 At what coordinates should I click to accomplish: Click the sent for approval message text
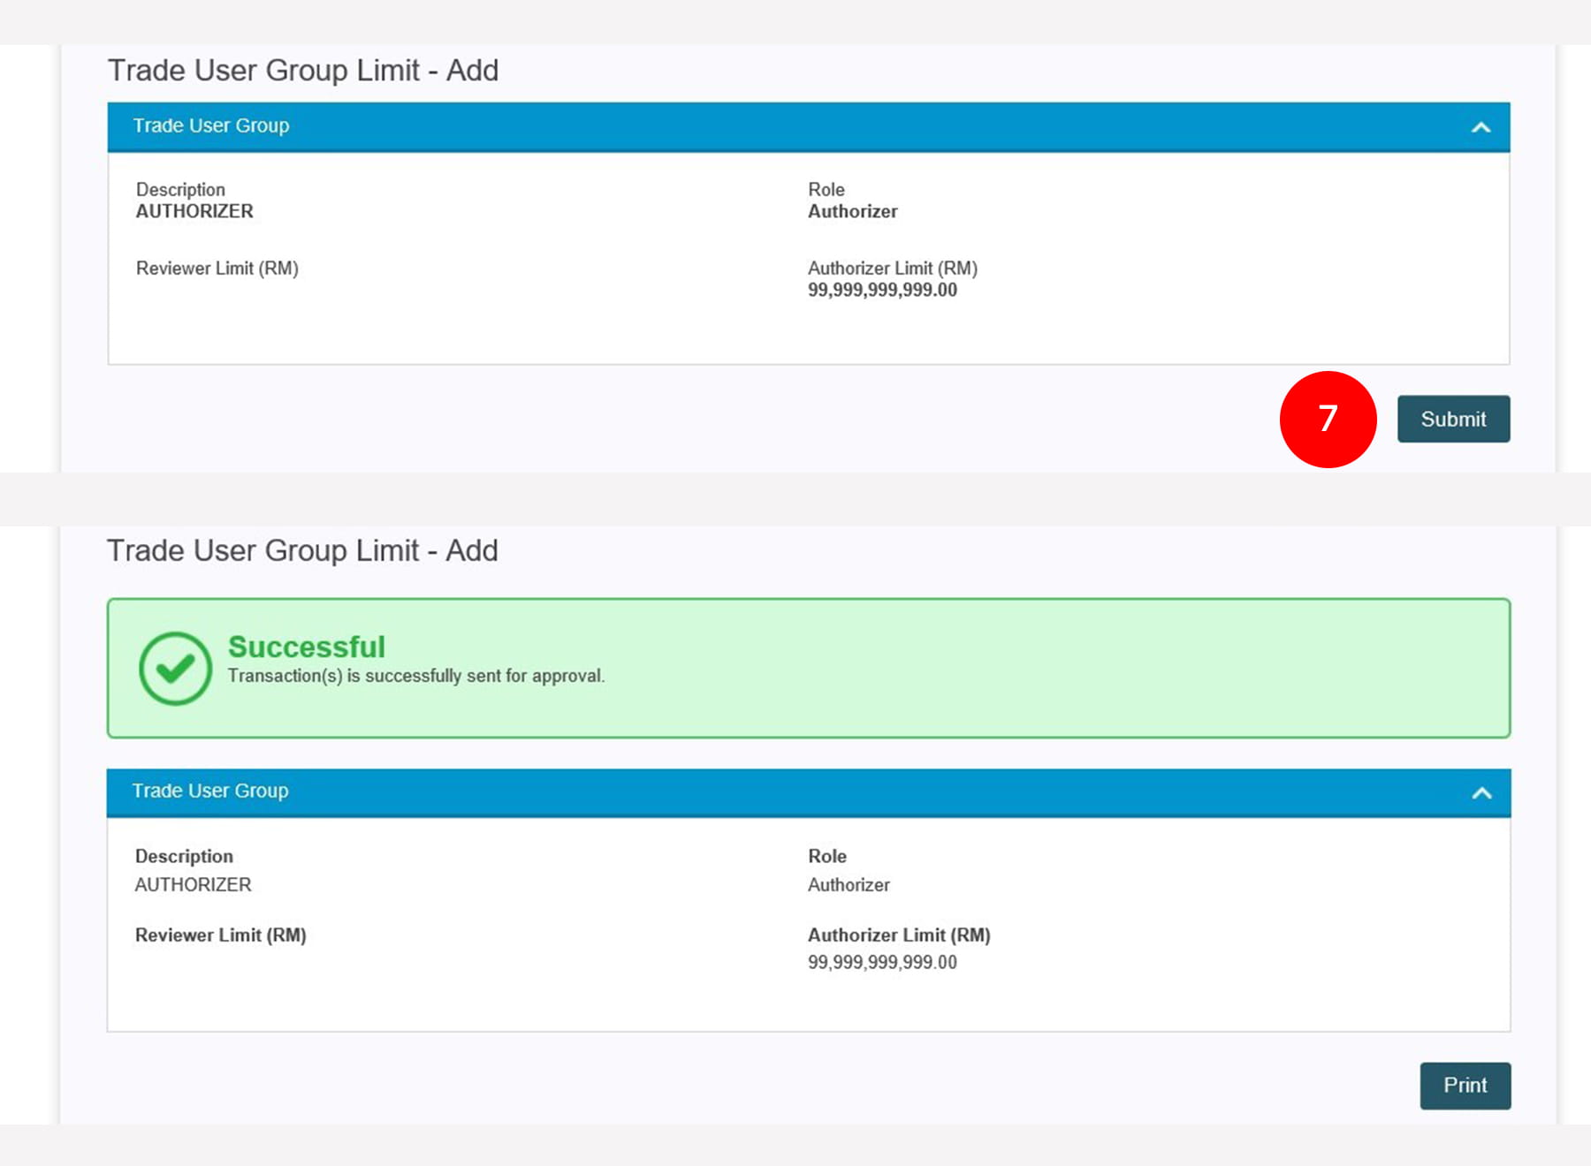click(x=415, y=676)
